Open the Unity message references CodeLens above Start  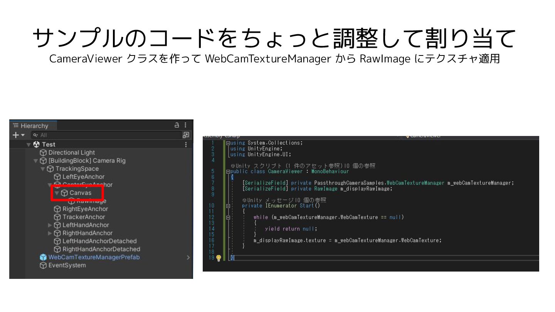pos(284,200)
